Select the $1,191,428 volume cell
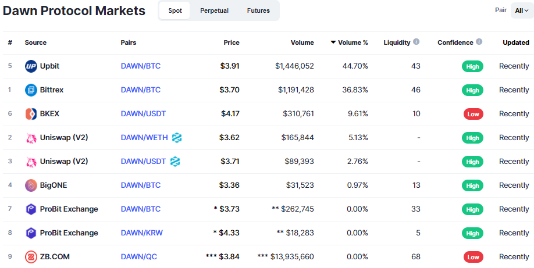The width and height of the screenshot is (534, 268). coord(296,90)
